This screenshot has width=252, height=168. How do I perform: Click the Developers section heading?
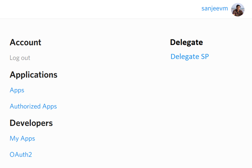coord(31,123)
